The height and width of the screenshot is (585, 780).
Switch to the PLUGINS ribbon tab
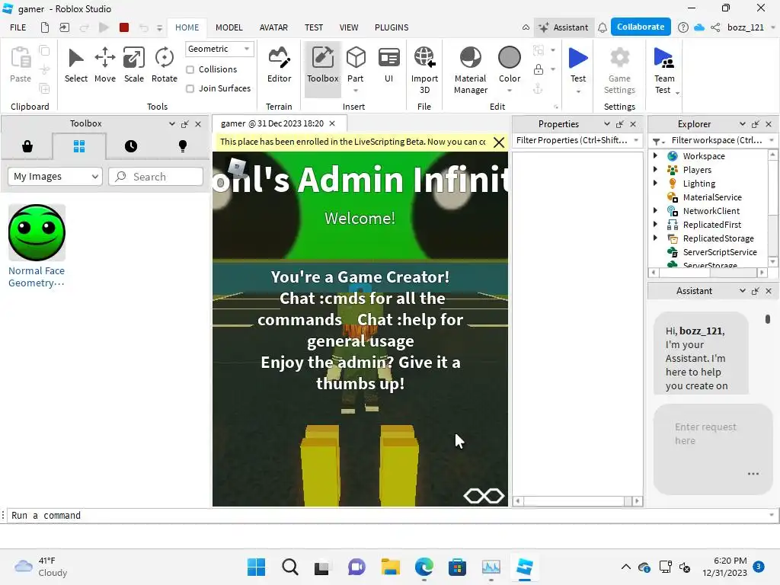(392, 27)
